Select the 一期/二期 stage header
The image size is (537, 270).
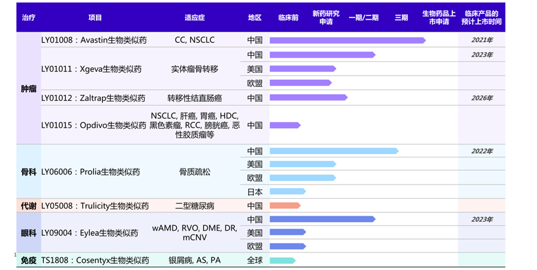[x=364, y=17]
